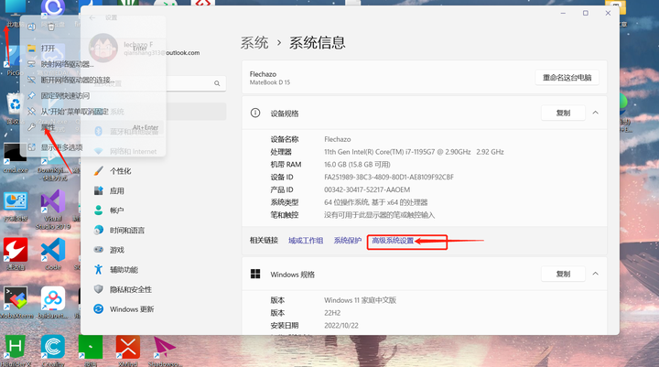Open 辅助功能 (Accessibility) settings
Viewport: 659px width, 367px height.
coord(124,270)
